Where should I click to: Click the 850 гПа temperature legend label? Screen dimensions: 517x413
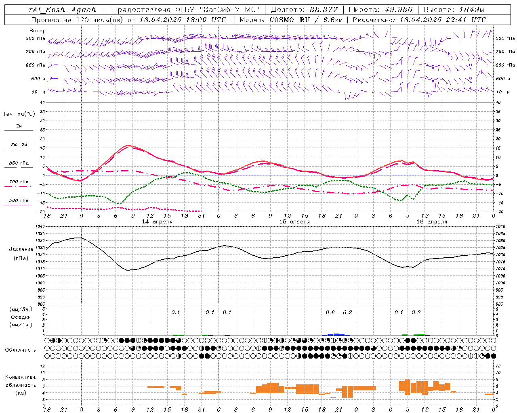(19, 163)
